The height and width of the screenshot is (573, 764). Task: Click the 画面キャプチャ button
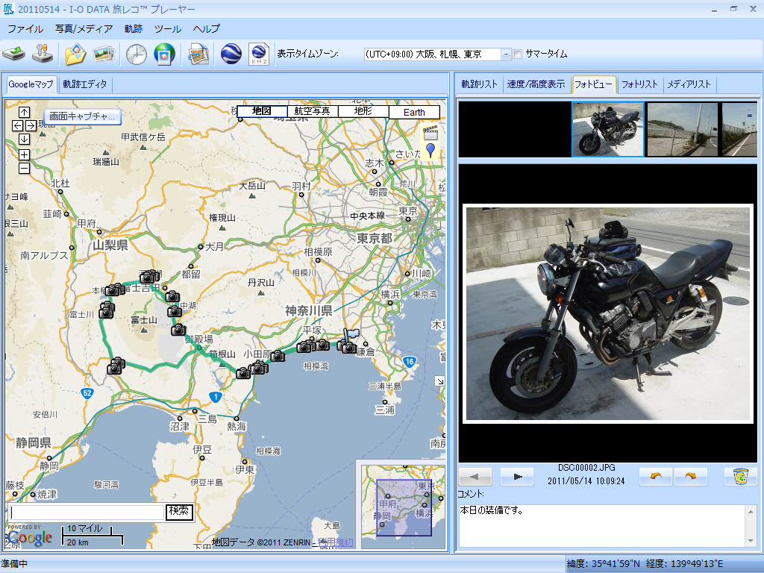click(82, 116)
